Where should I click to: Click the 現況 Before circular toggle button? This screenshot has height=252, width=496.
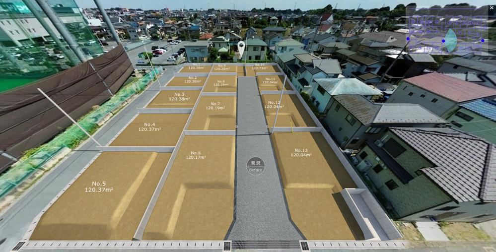point(256,166)
